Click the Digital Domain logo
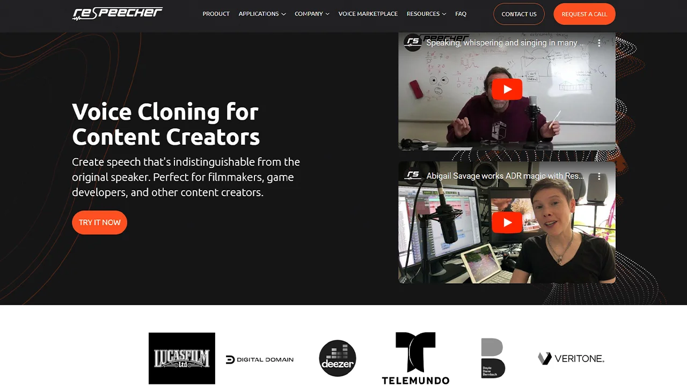Viewport: 687px width, 386px height. point(260,359)
